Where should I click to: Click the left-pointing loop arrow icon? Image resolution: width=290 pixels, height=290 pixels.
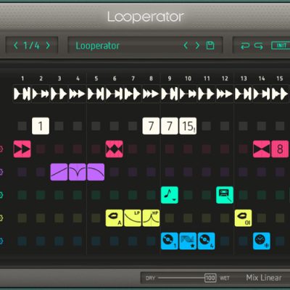(x=245, y=46)
